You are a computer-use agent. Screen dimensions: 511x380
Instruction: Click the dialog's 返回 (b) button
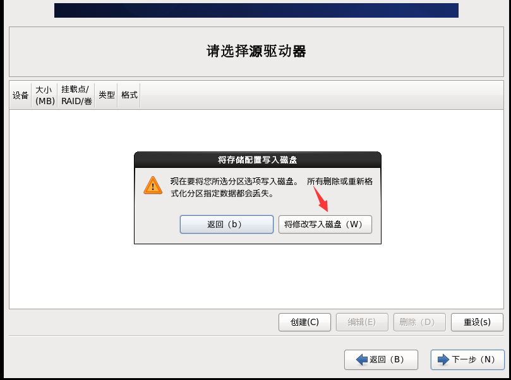[x=227, y=224]
